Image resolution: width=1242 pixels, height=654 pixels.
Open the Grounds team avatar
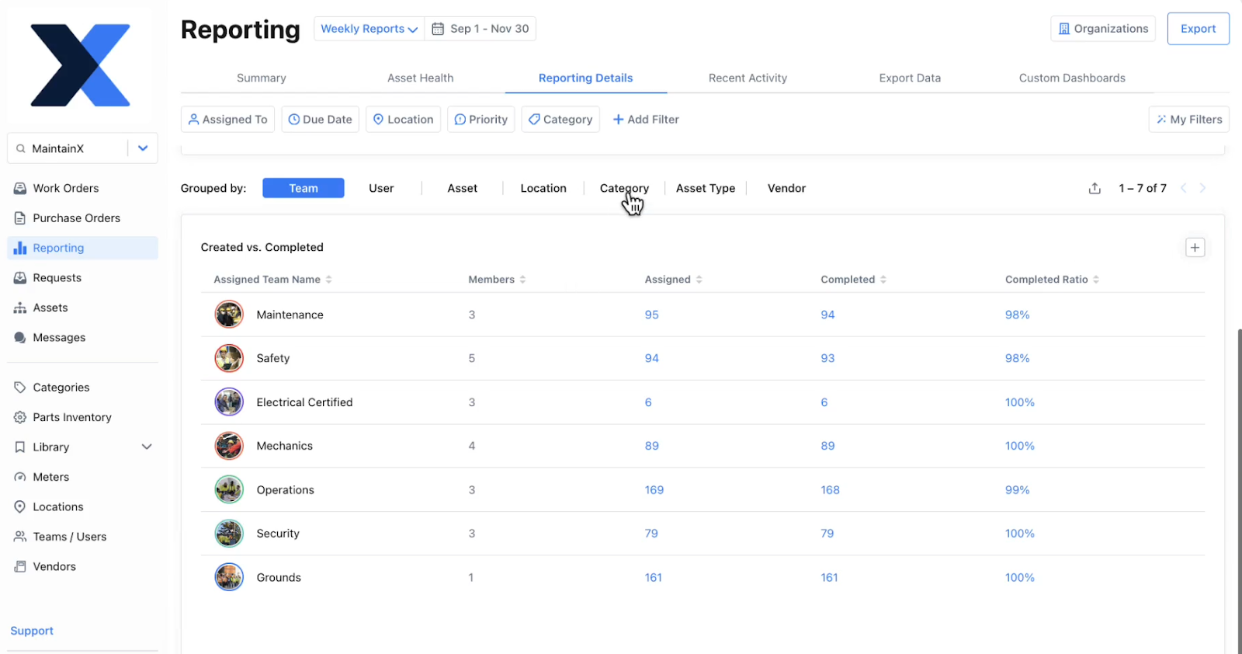click(x=229, y=577)
